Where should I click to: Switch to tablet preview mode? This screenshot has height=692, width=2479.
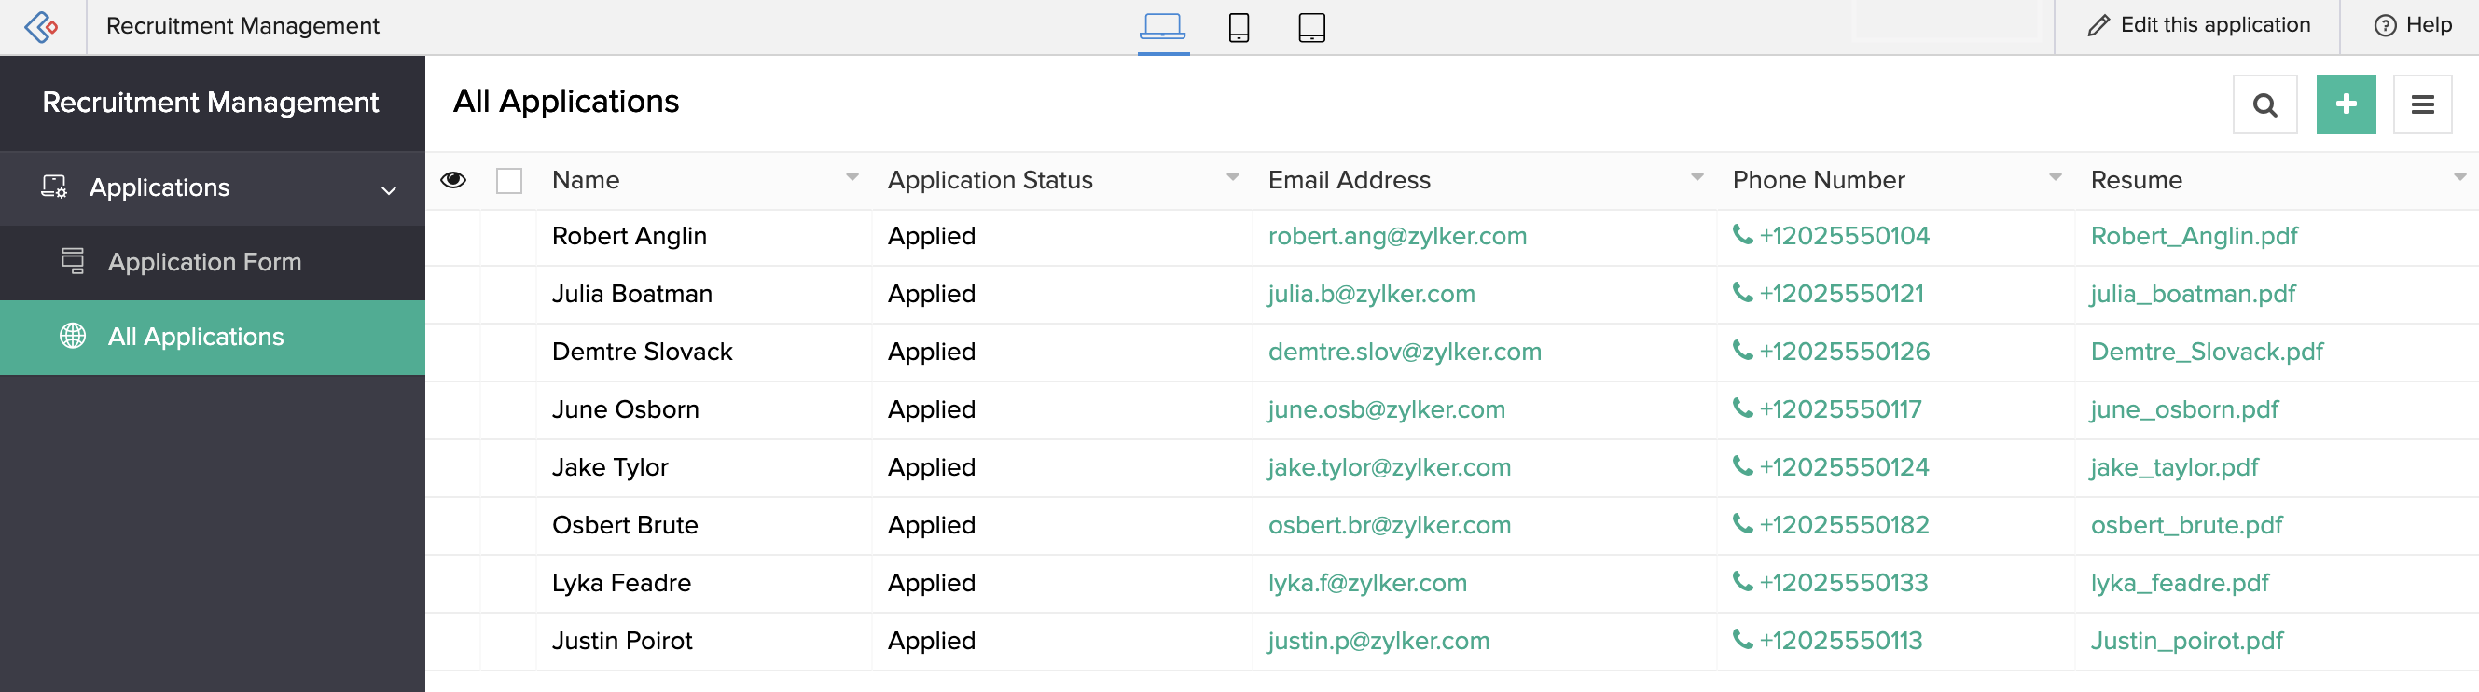[1310, 27]
